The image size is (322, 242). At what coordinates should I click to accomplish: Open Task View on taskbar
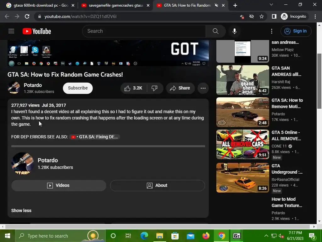coord(128,236)
